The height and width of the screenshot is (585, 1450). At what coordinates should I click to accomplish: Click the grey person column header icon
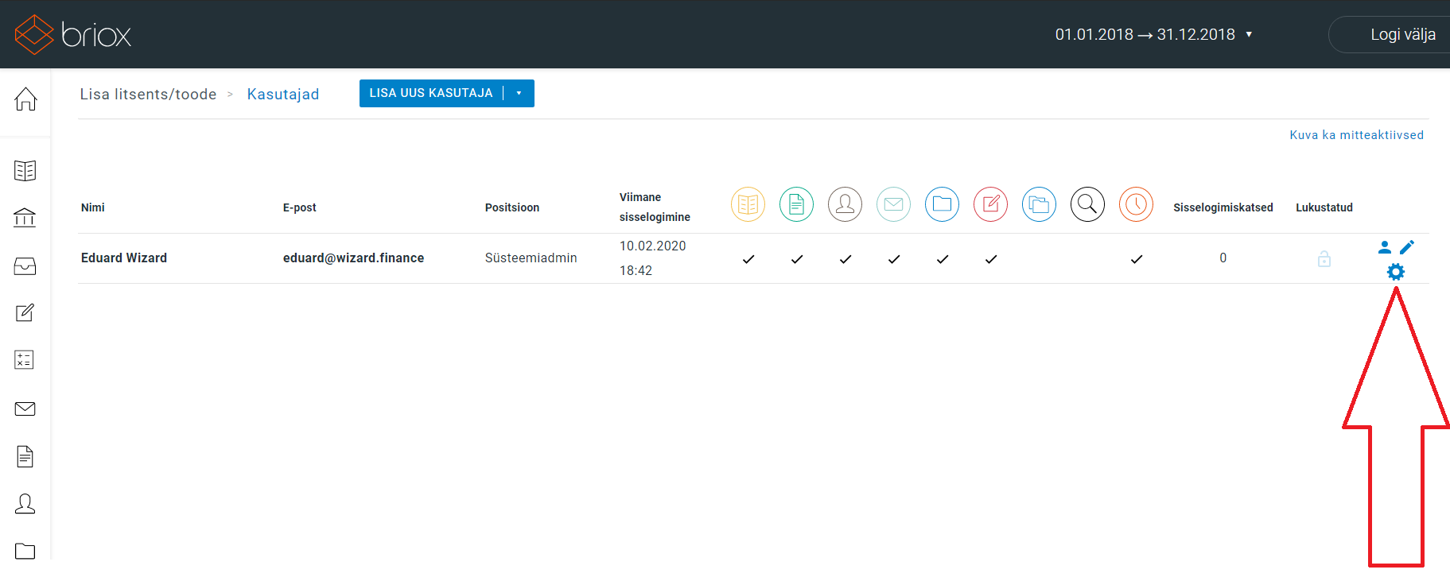845,205
